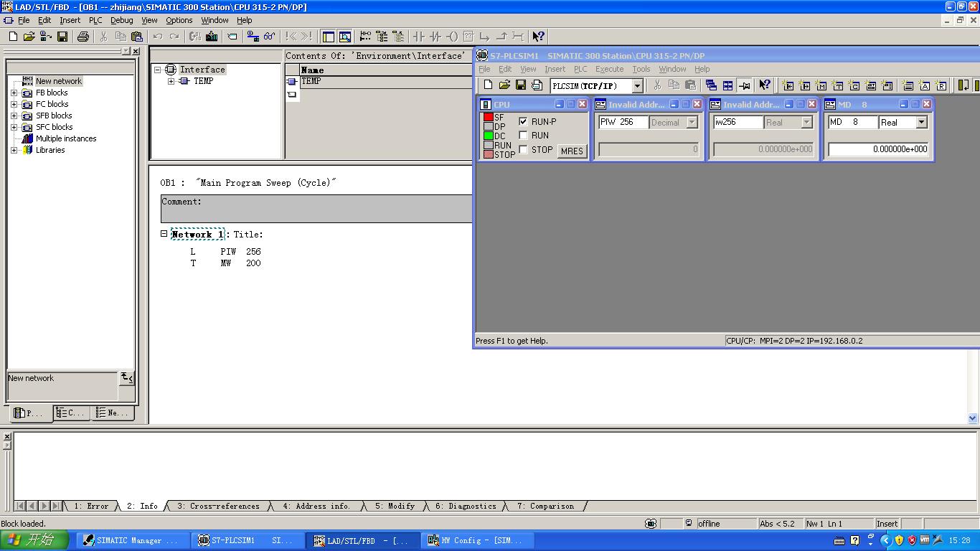Insert a normally closed contact
Screen dimensions: 980x551
point(435,37)
